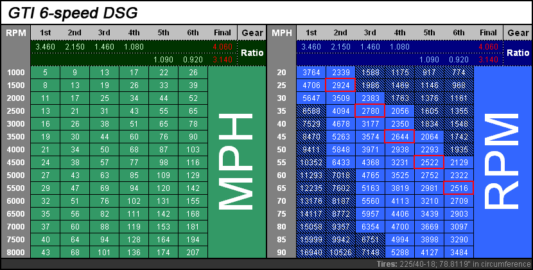Click the "GTI 6-speed DSG" title
This screenshot has height=270, width=533.
[73, 13]
